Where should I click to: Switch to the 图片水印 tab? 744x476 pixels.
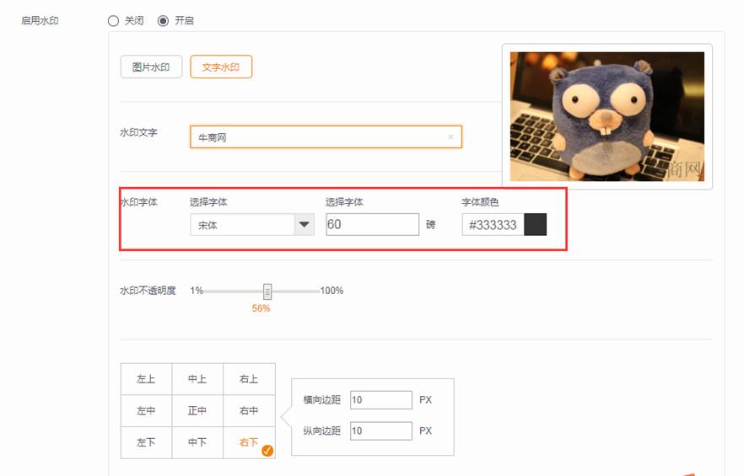click(x=151, y=67)
